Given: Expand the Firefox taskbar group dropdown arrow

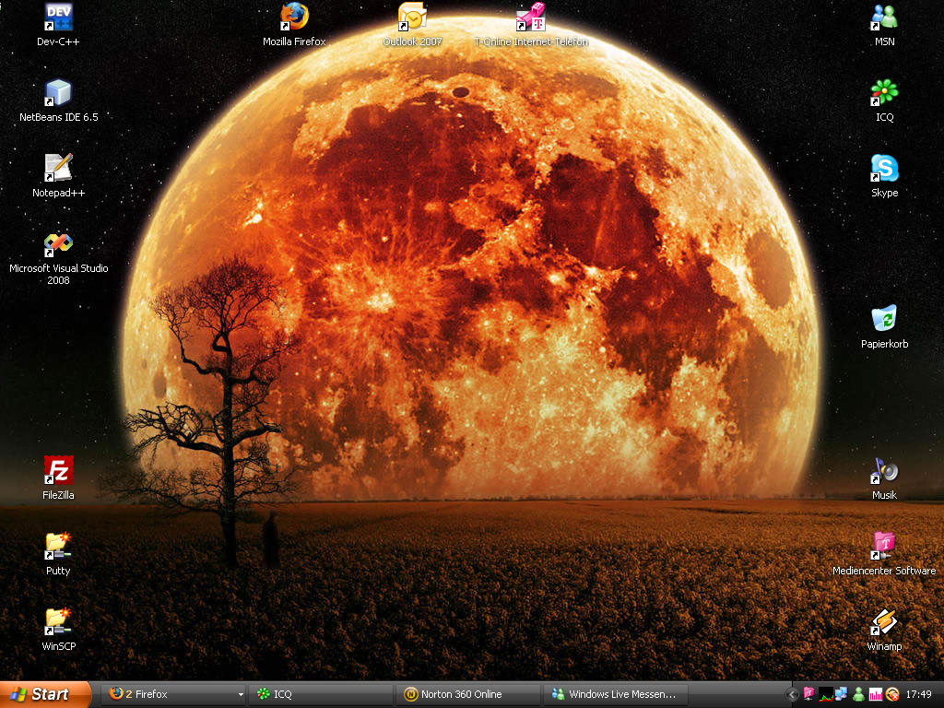Looking at the screenshot, I should click(242, 694).
